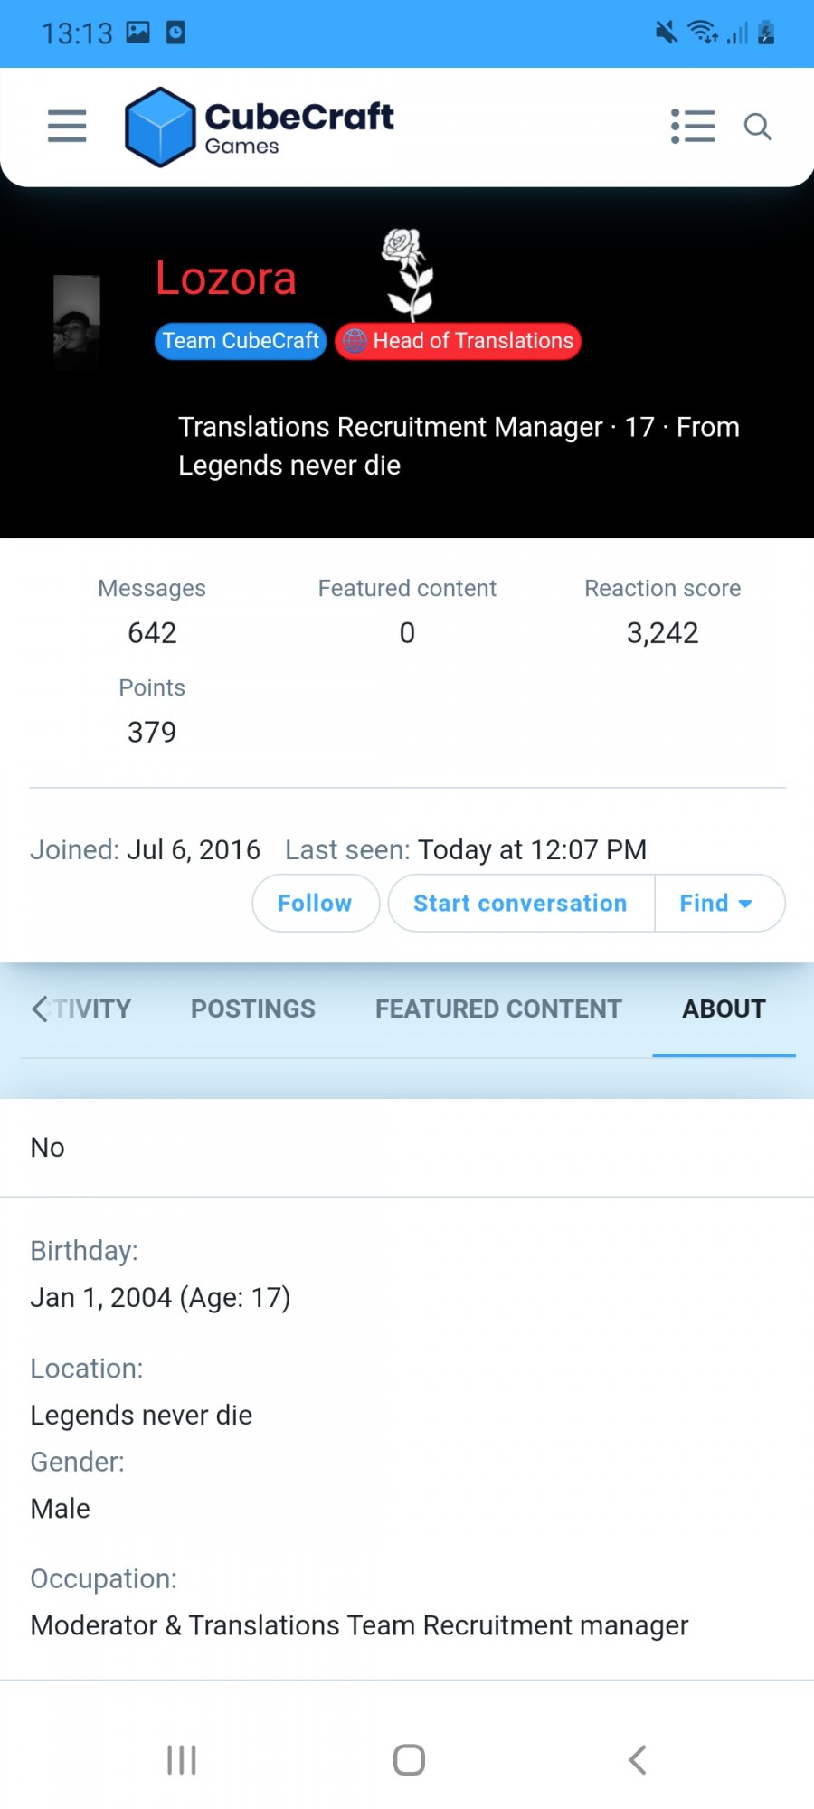Open site search magnifier icon

point(758,128)
